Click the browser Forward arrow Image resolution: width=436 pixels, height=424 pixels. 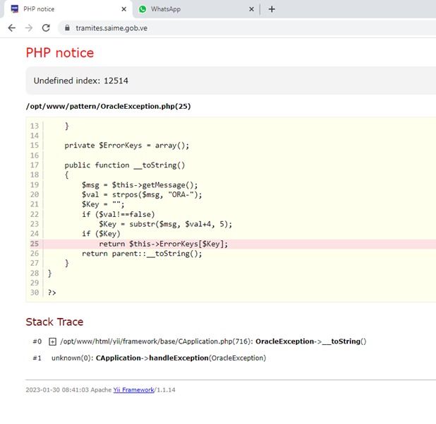point(29,28)
